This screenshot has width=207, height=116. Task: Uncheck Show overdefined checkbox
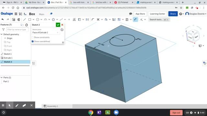(32, 42)
